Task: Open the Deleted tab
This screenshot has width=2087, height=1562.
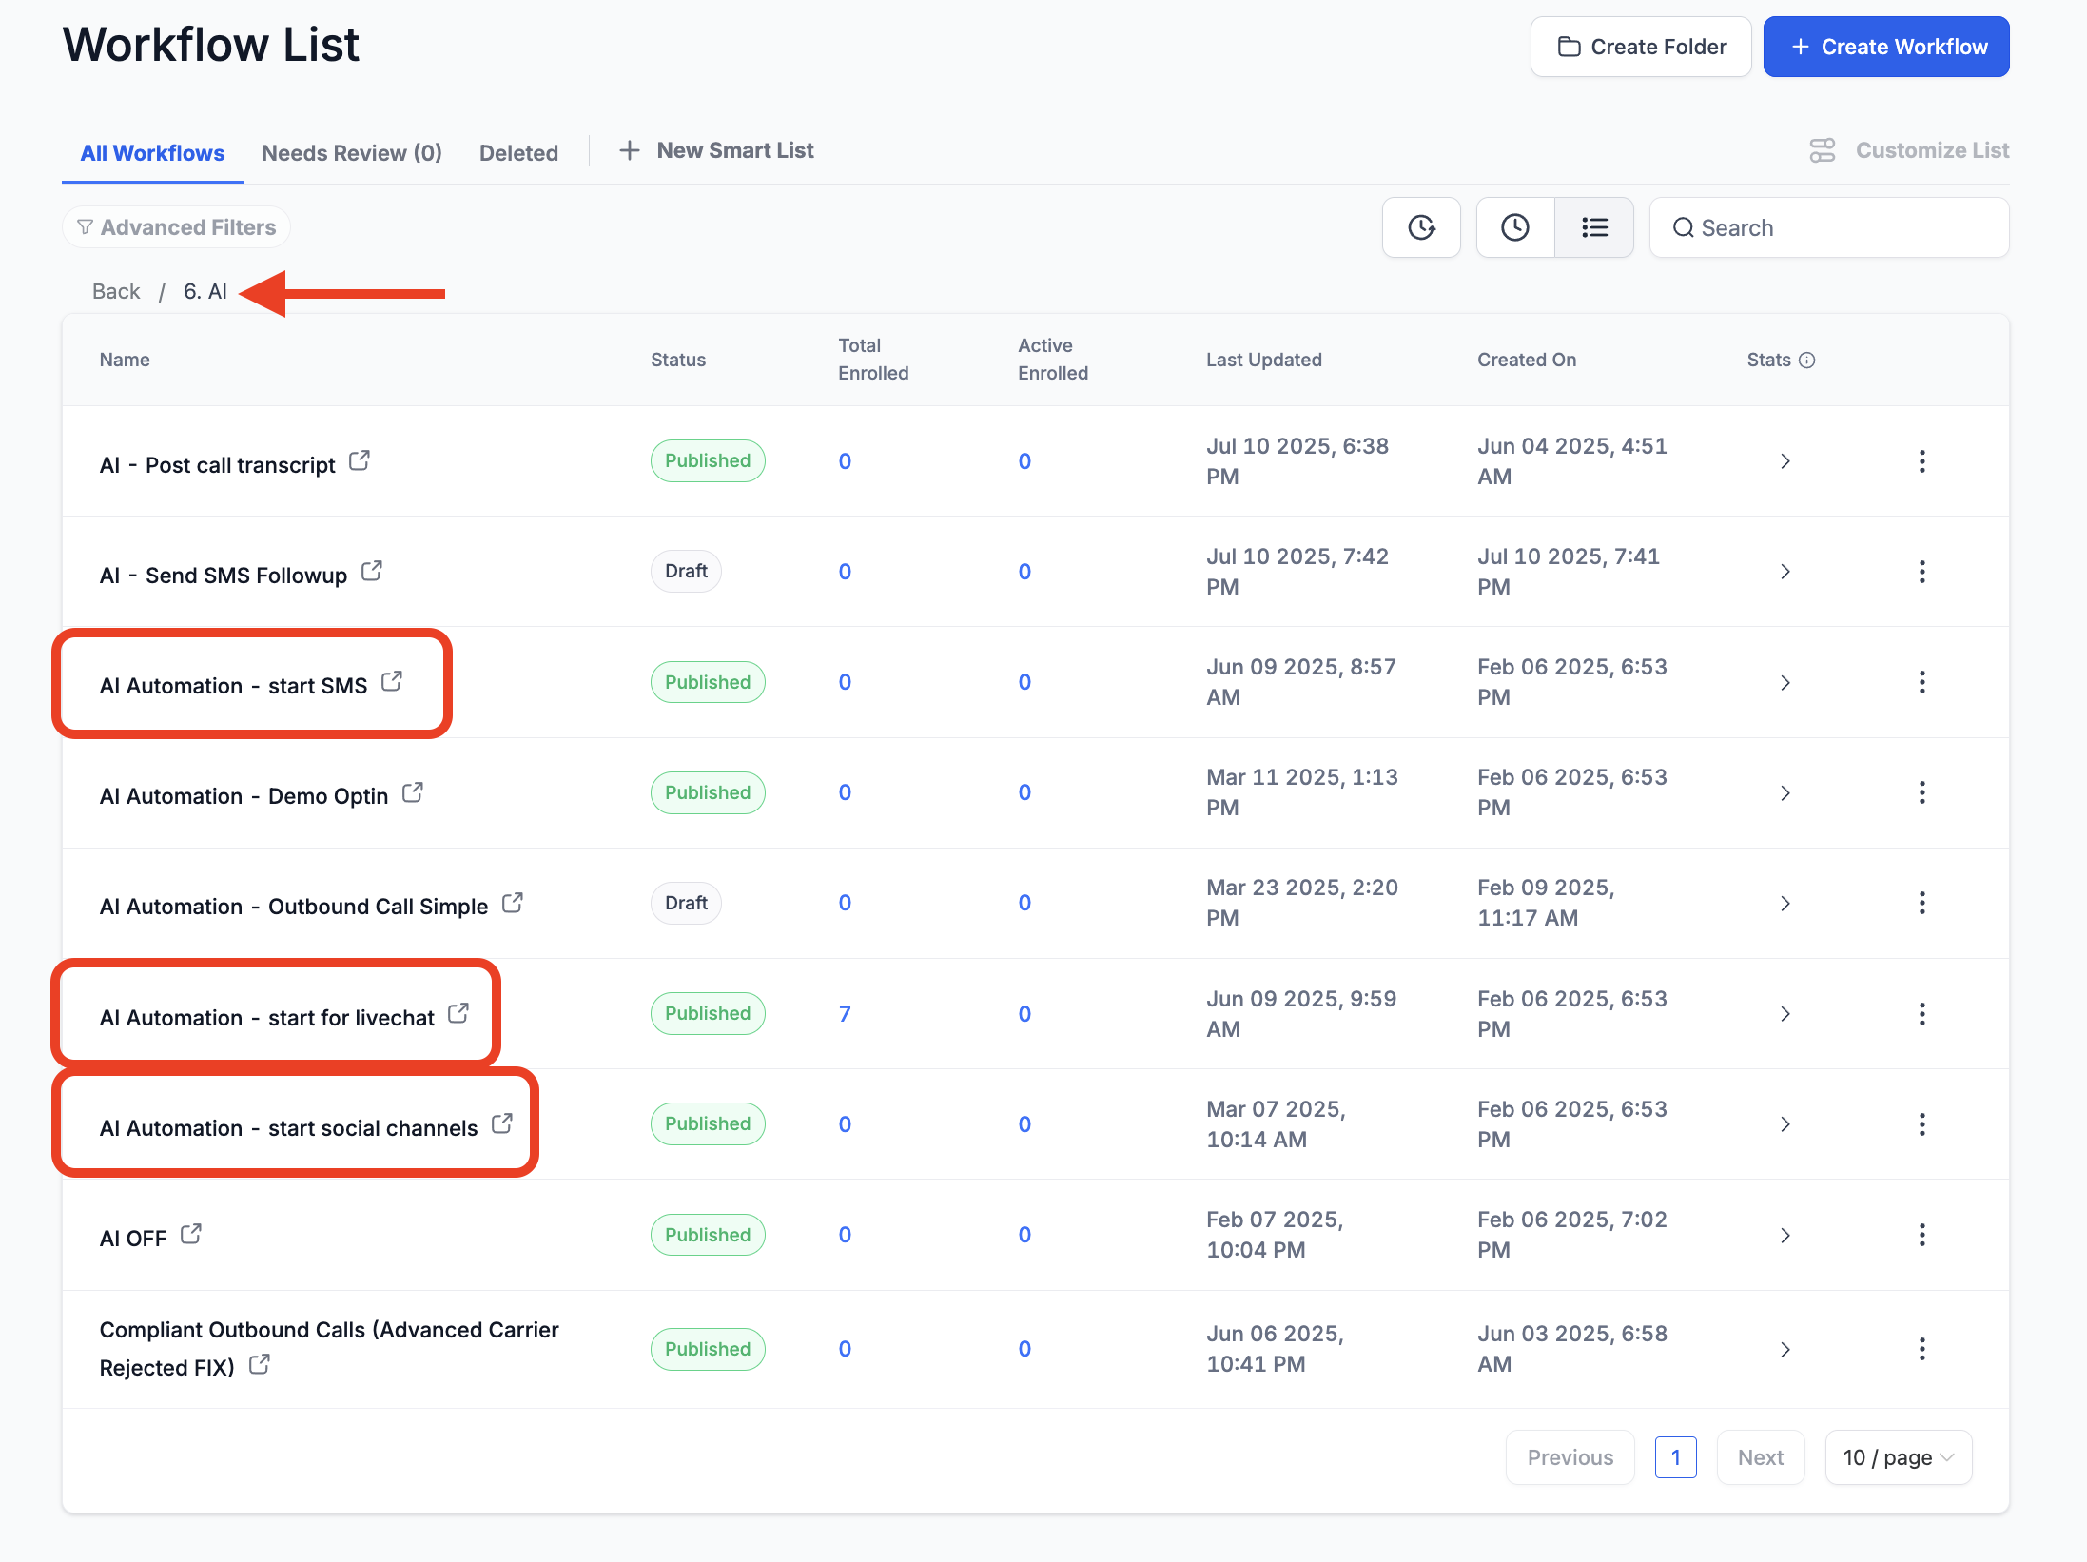Action: tap(518, 153)
